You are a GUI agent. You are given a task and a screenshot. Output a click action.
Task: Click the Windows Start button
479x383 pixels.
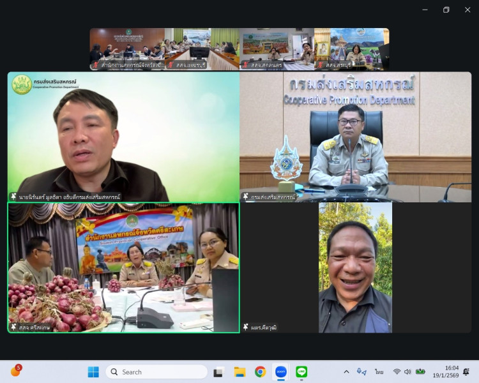(93, 372)
